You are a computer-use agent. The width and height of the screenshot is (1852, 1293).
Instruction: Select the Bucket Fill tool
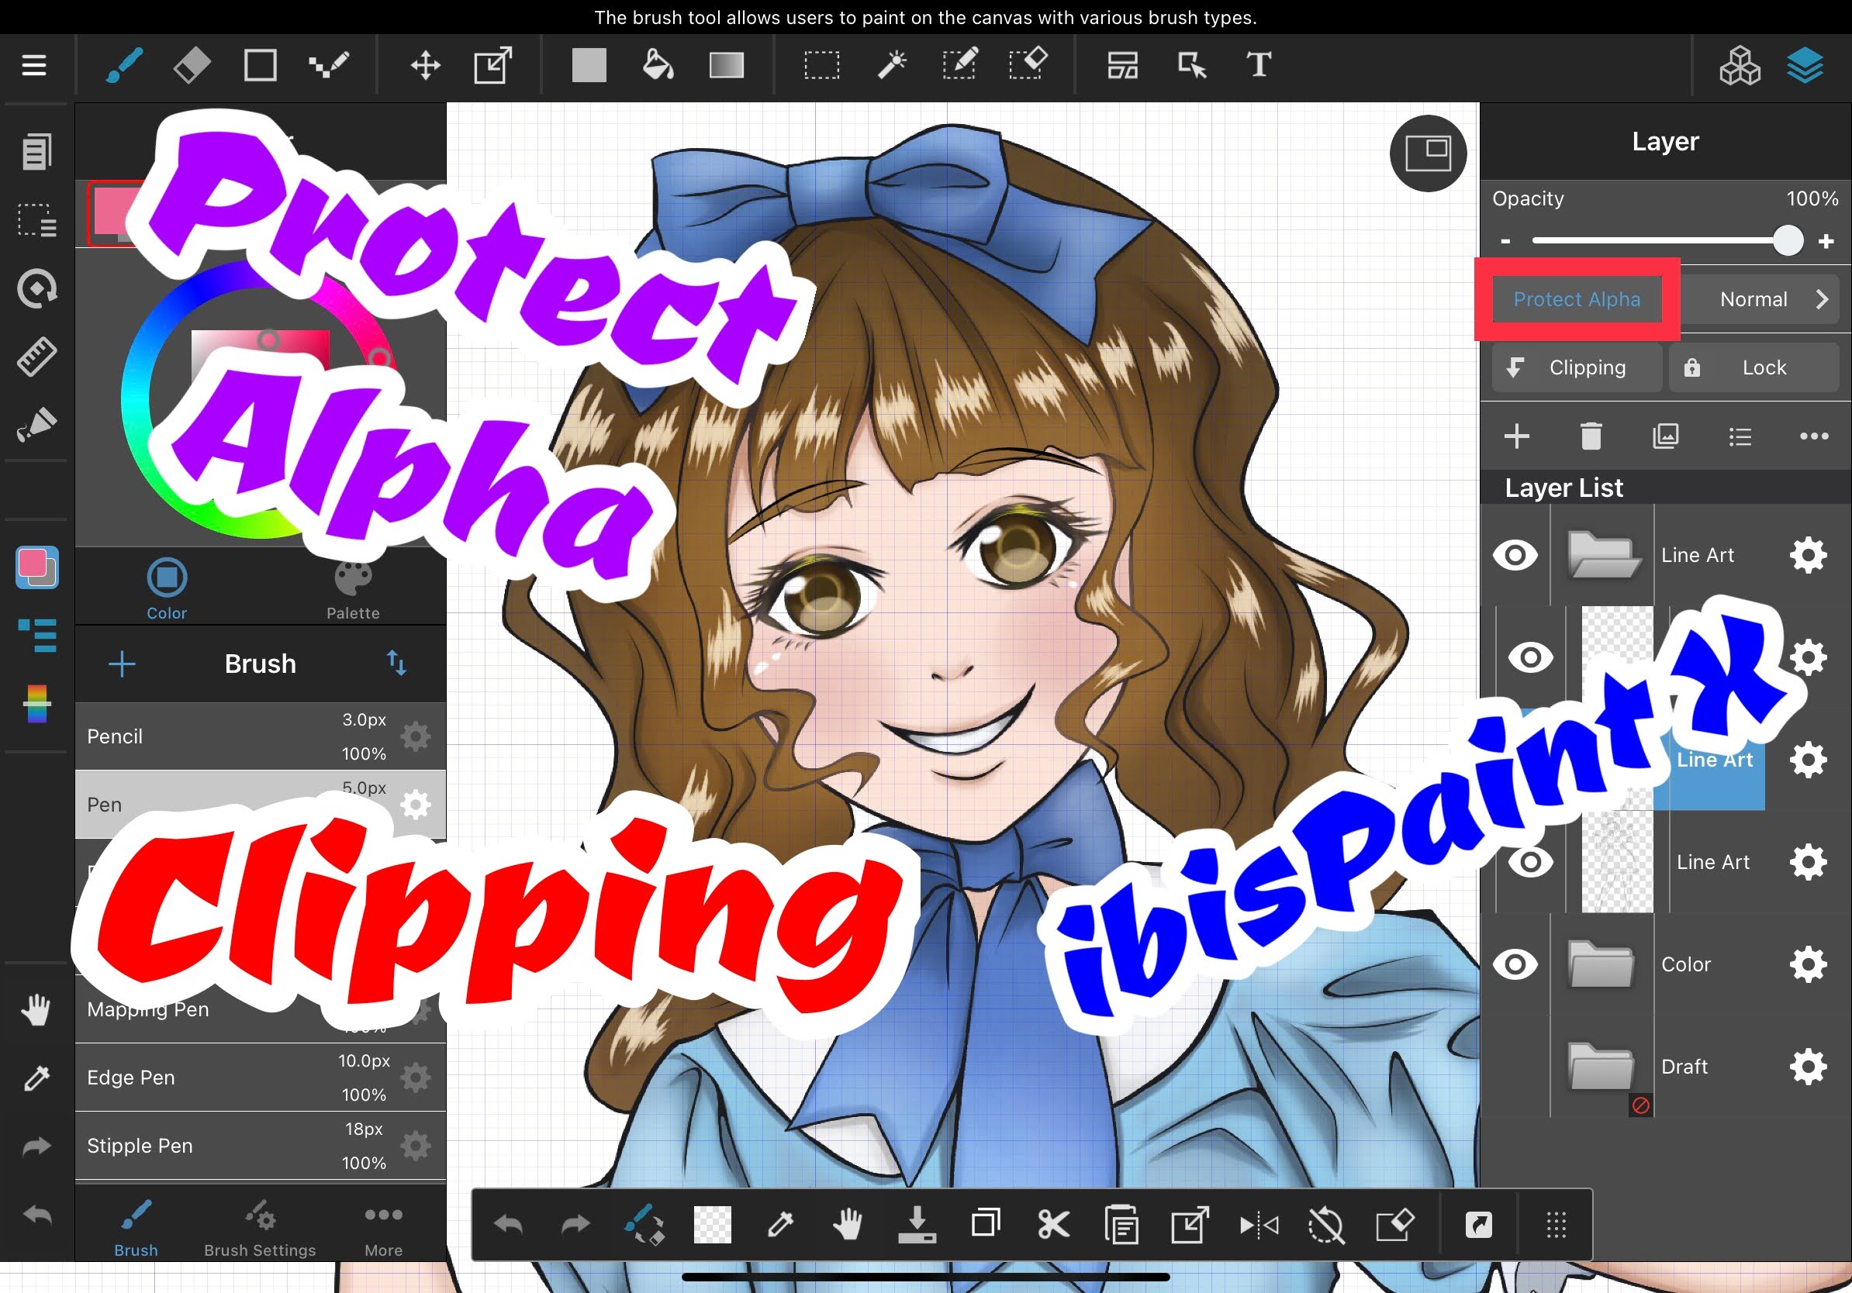point(658,64)
